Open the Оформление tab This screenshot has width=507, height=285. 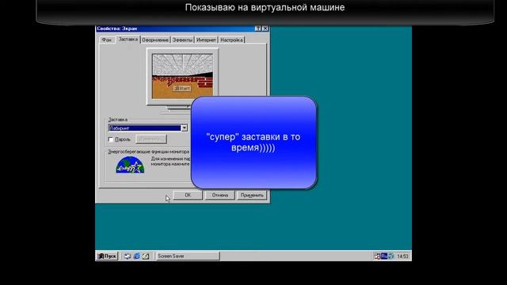click(x=155, y=40)
